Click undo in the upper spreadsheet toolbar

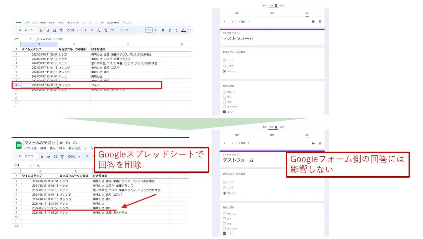[x=41, y=30]
